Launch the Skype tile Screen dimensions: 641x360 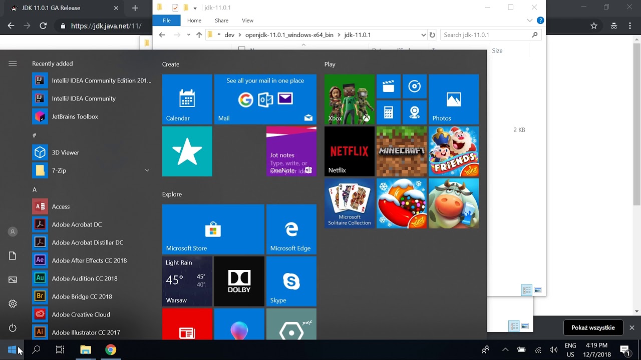291,281
